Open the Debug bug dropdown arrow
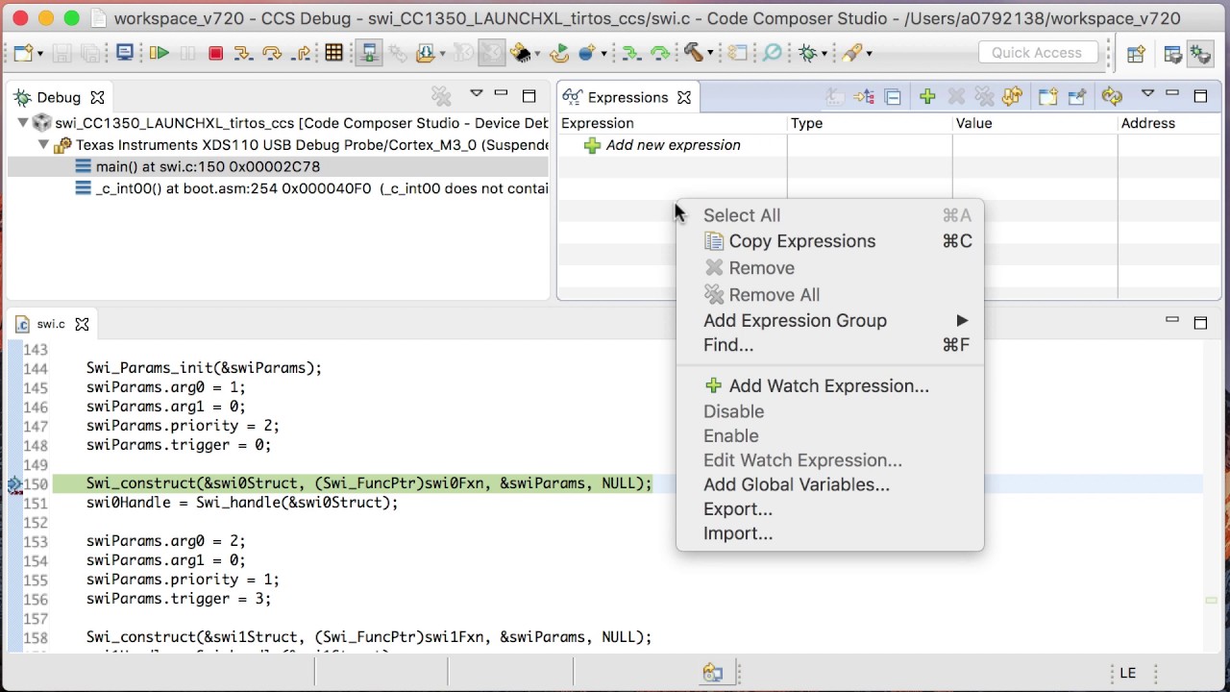The image size is (1230, 692). click(824, 54)
